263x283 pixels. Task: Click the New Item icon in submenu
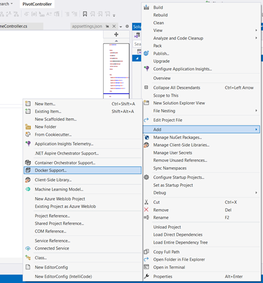[x=28, y=104]
